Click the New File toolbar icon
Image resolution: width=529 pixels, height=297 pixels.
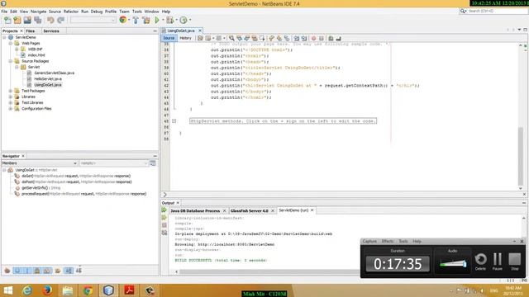pos(7,20)
